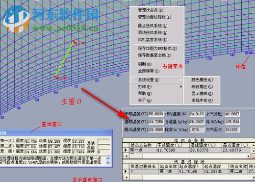This screenshot has width=255, height=182.
Task: Open 帮助 from the context menu
Action: (x=145, y=94)
